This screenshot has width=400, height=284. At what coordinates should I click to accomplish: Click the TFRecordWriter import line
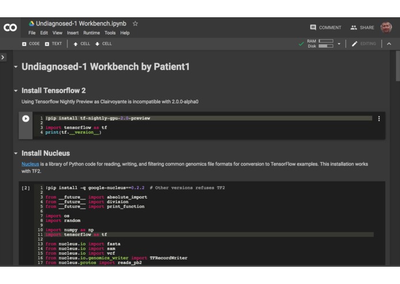[116, 258]
